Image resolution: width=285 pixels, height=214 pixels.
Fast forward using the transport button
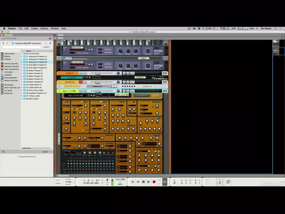click(x=138, y=182)
